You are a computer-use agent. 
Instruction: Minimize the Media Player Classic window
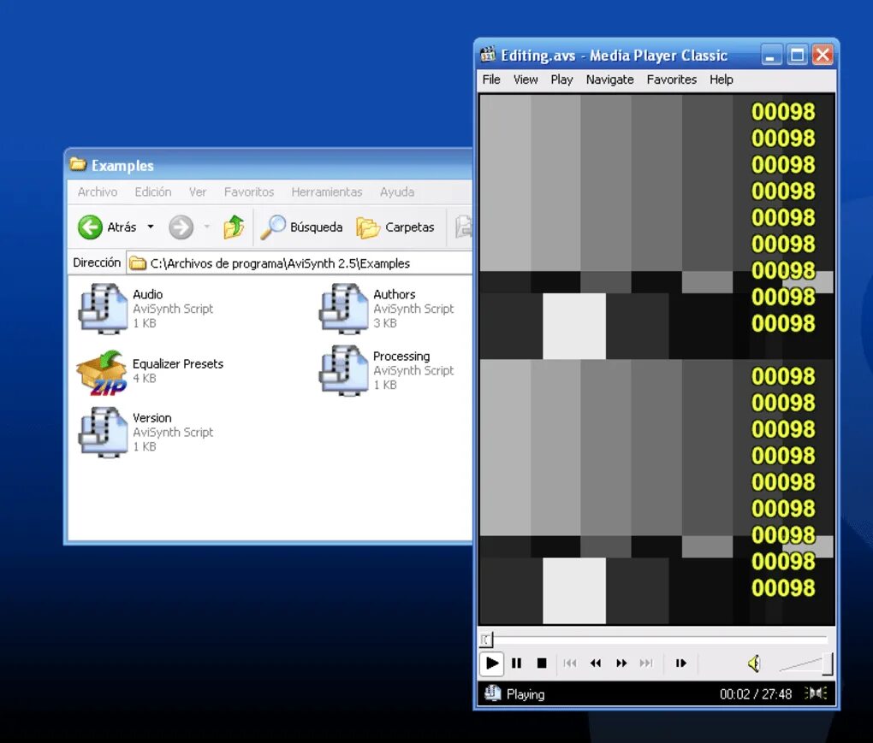771,55
